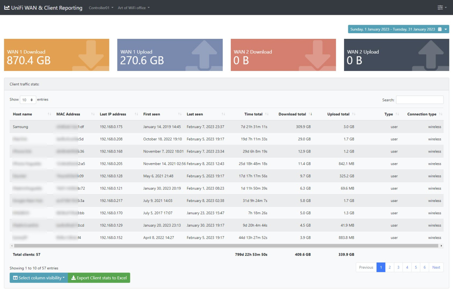The image size is (453, 293).
Task: Open Select column visibility dropdown
Action: pos(39,278)
